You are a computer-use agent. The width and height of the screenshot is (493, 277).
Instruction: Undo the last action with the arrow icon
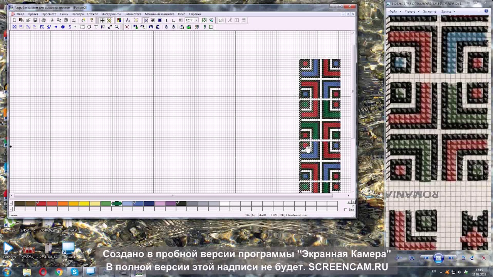[74, 20]
